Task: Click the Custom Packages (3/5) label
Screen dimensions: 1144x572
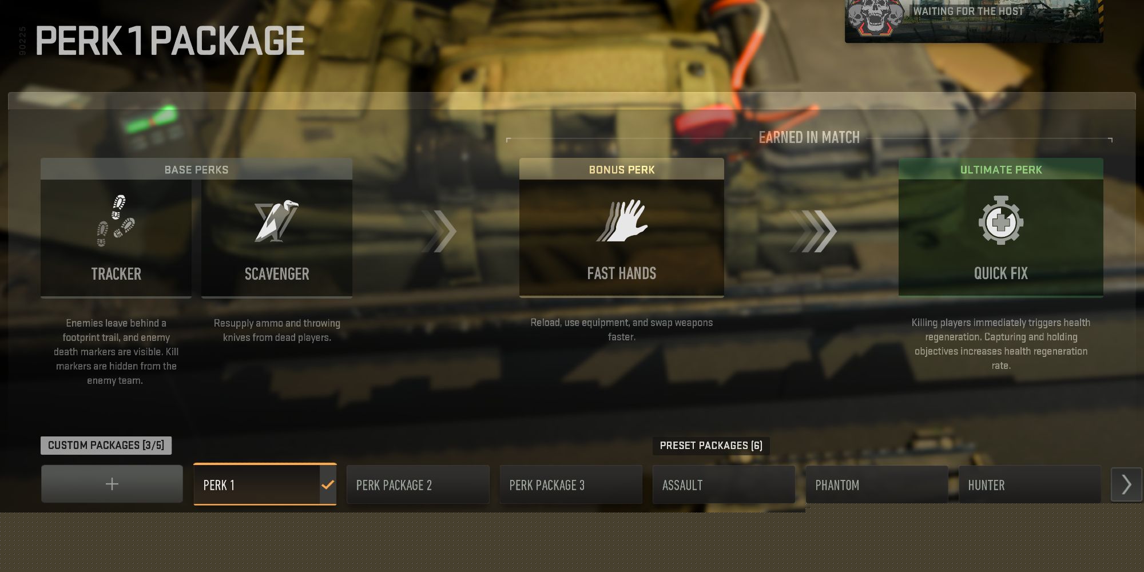Action: click(106, 445)
